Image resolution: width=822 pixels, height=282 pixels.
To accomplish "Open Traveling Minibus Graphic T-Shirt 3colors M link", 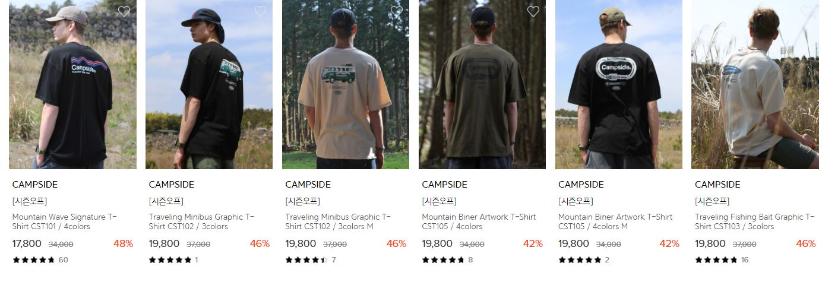I will point(337,221).
